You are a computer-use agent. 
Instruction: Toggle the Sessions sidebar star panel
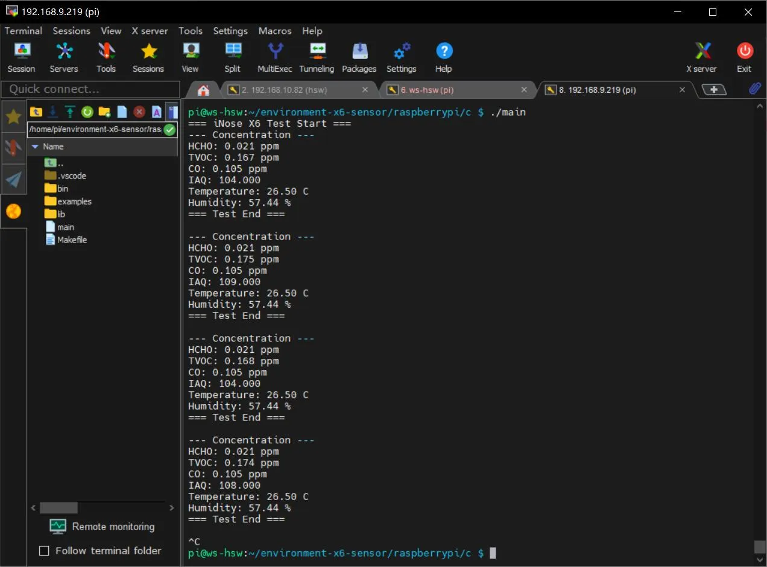click(14, 116)
